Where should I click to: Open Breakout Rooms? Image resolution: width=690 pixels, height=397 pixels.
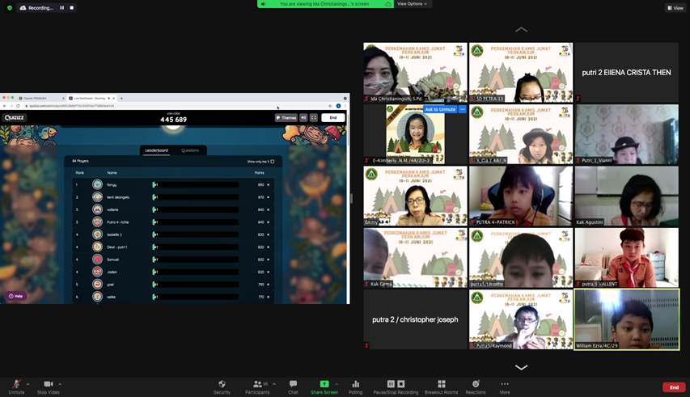point(441,385)
